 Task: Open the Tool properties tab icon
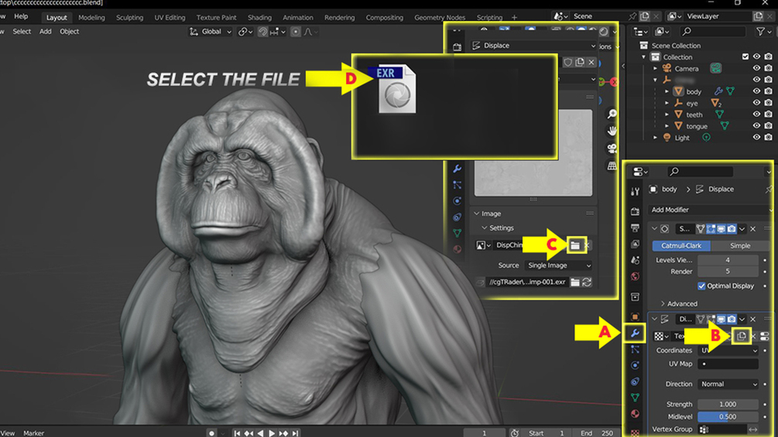coord(635,192)
